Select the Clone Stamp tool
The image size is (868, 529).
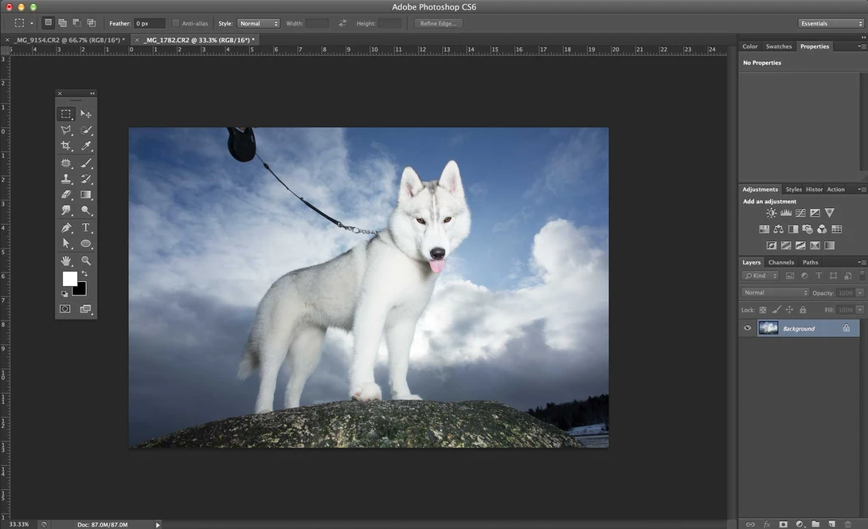66,179
